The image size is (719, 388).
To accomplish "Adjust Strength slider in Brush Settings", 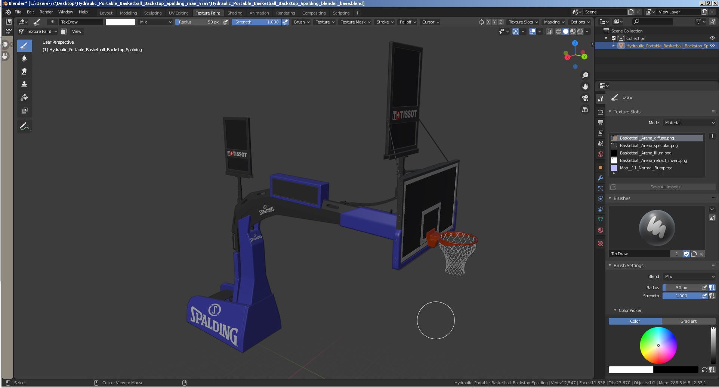I will point(681,296).
